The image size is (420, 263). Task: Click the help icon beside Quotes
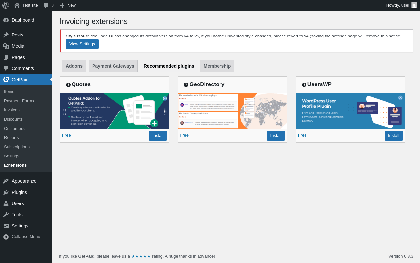click(68, 85)
